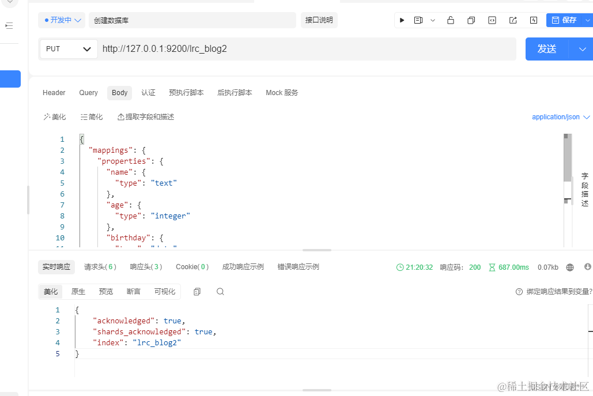Open the PUT method dropdown
This screenshot has height=396, width=593.
[69, 49]
